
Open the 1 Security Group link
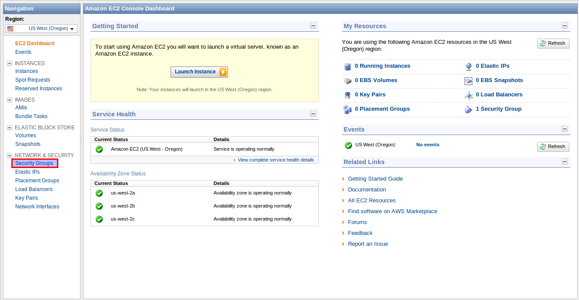point(499,109)
